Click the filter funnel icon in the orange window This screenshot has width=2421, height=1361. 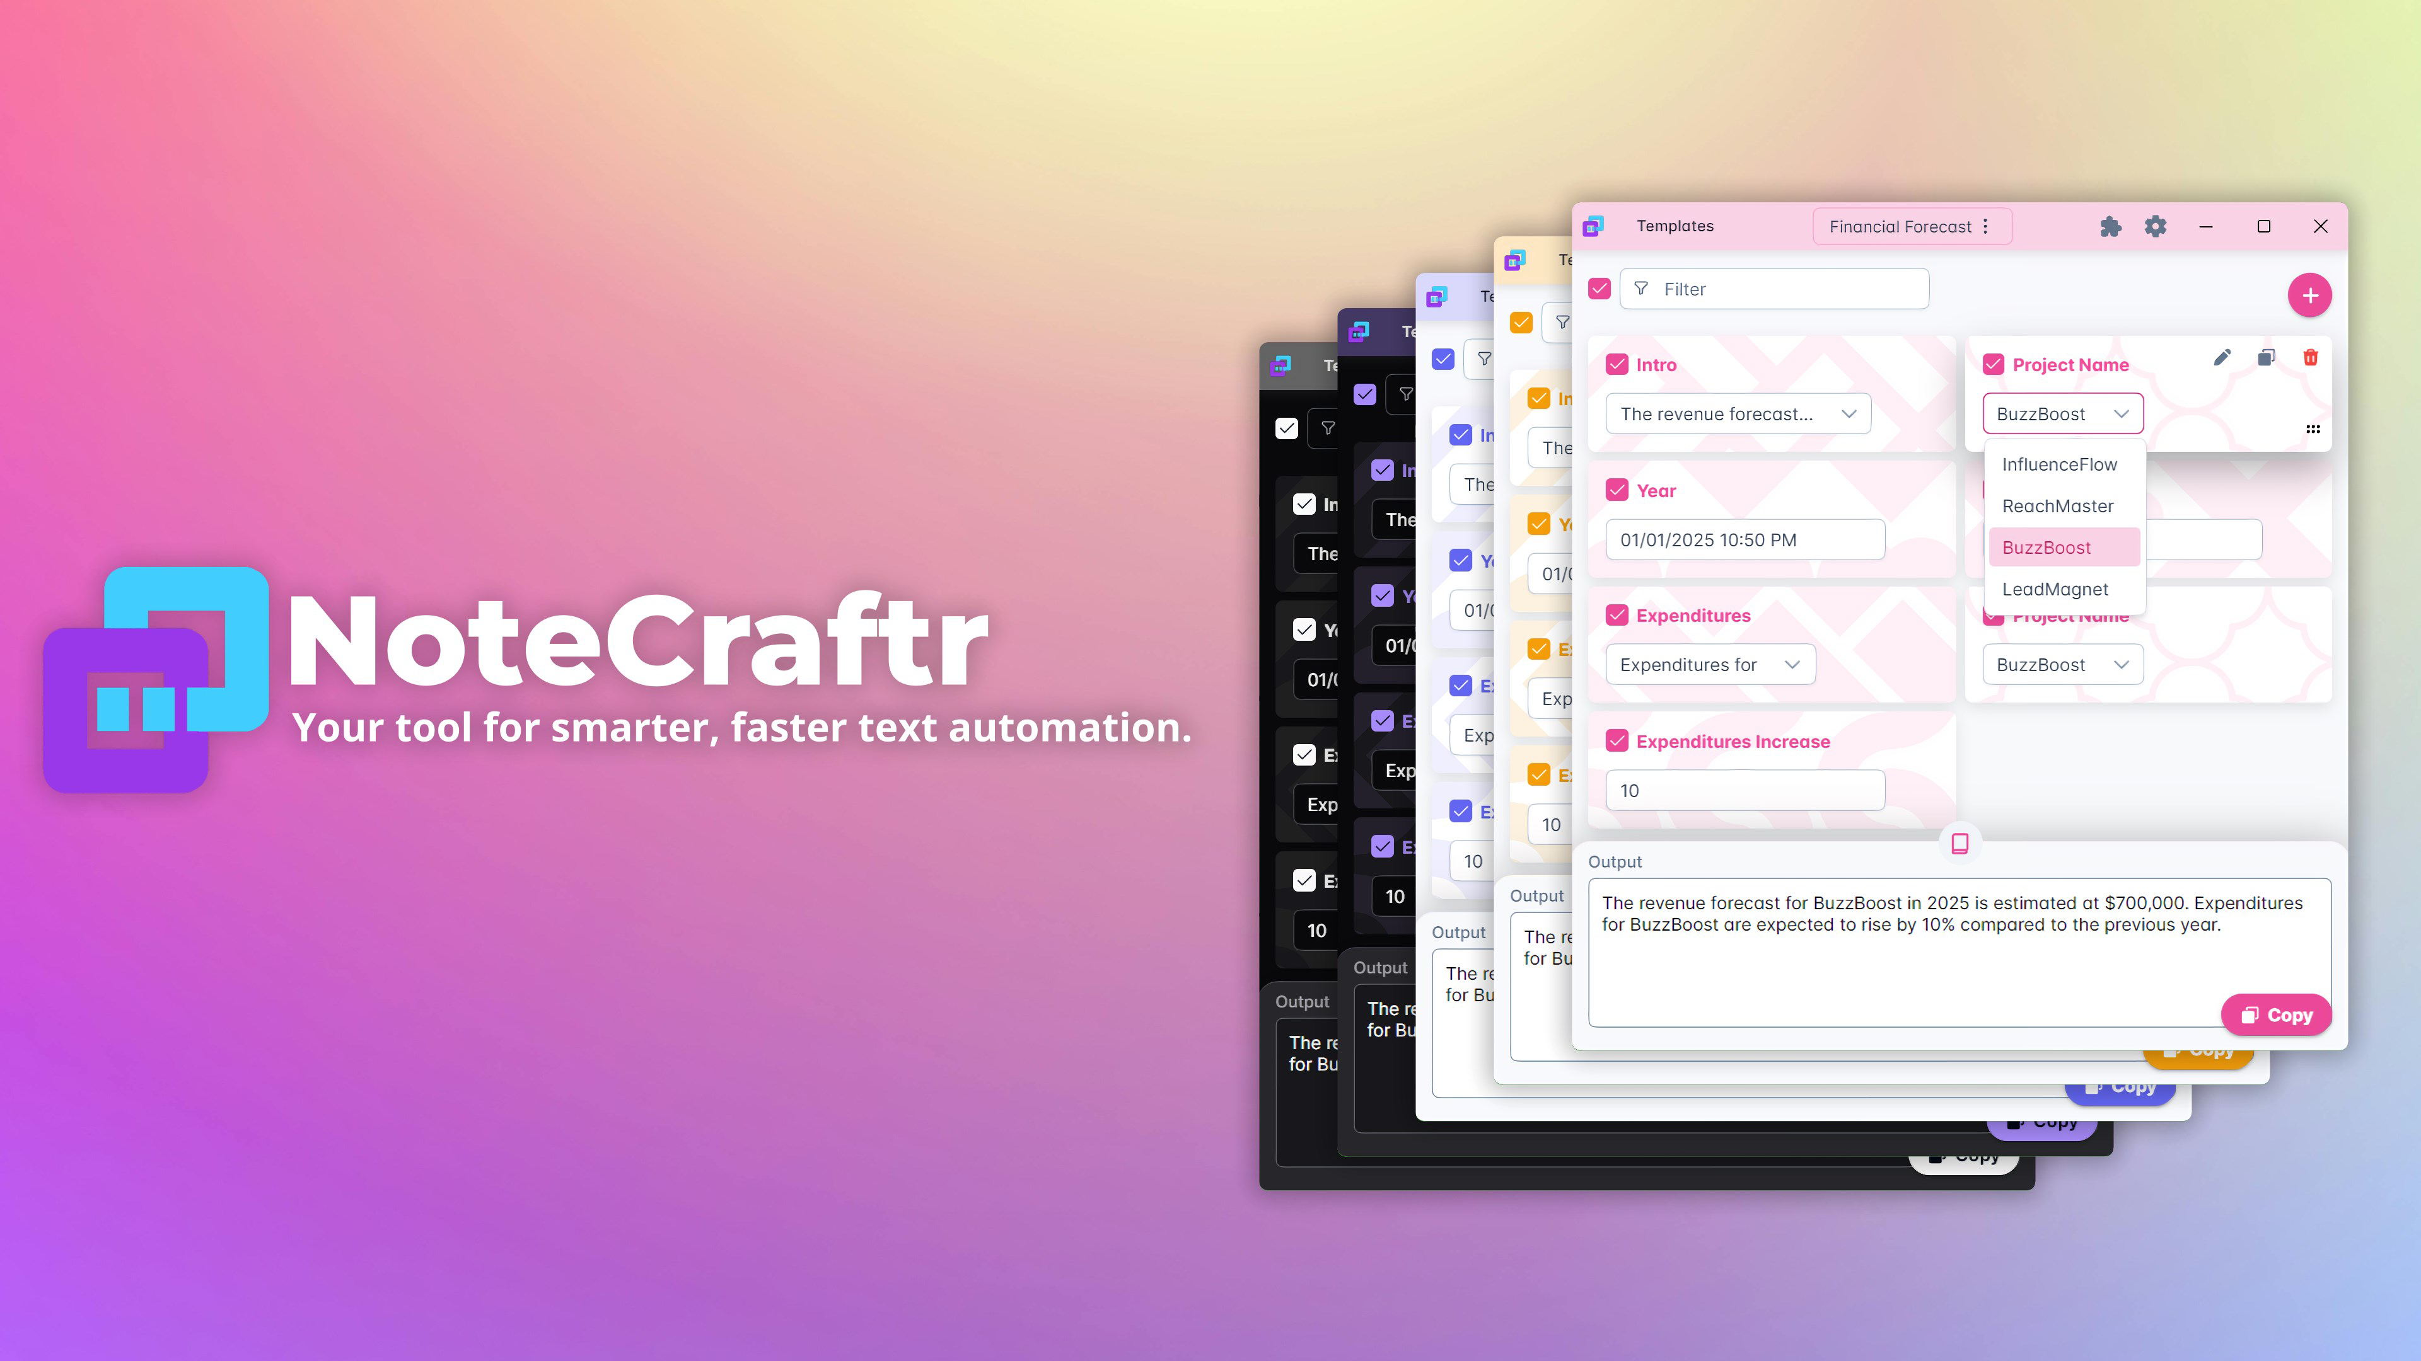pyautogui.click(x=1562, y=322)
